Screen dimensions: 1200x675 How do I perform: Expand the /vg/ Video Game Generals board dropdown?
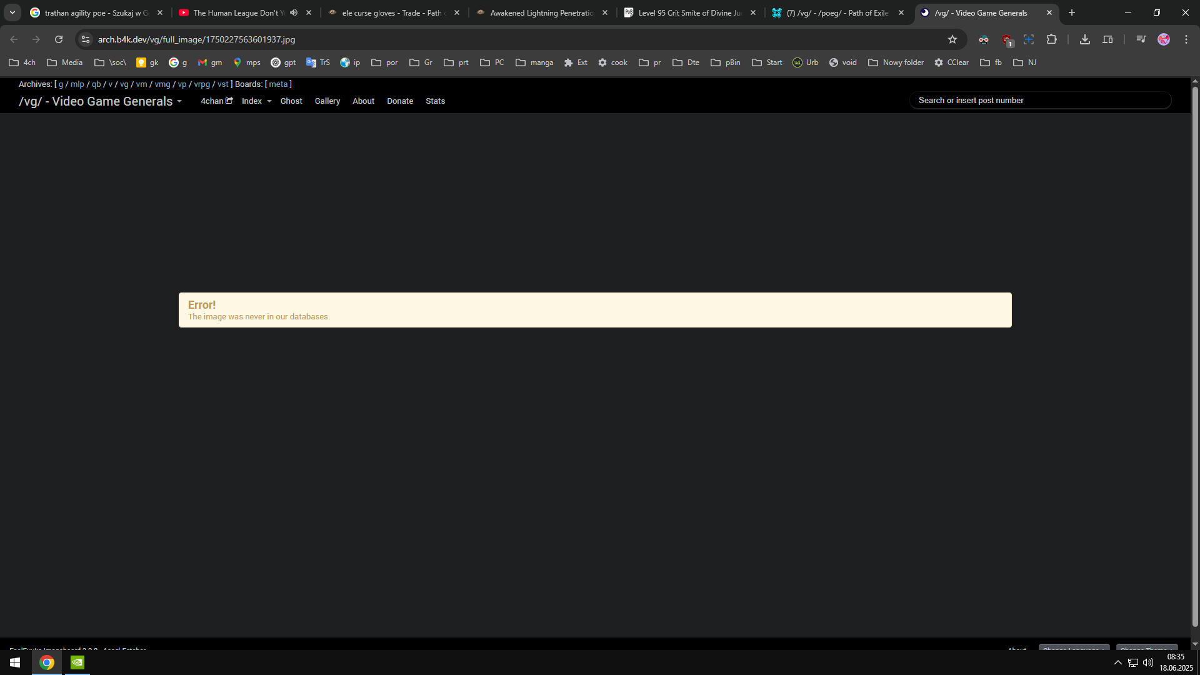100,101
